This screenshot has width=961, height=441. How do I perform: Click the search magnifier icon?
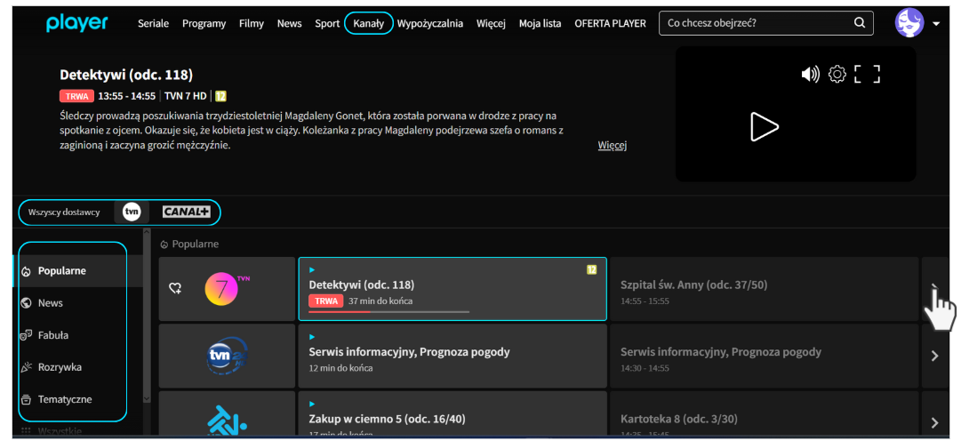[859, 23]
